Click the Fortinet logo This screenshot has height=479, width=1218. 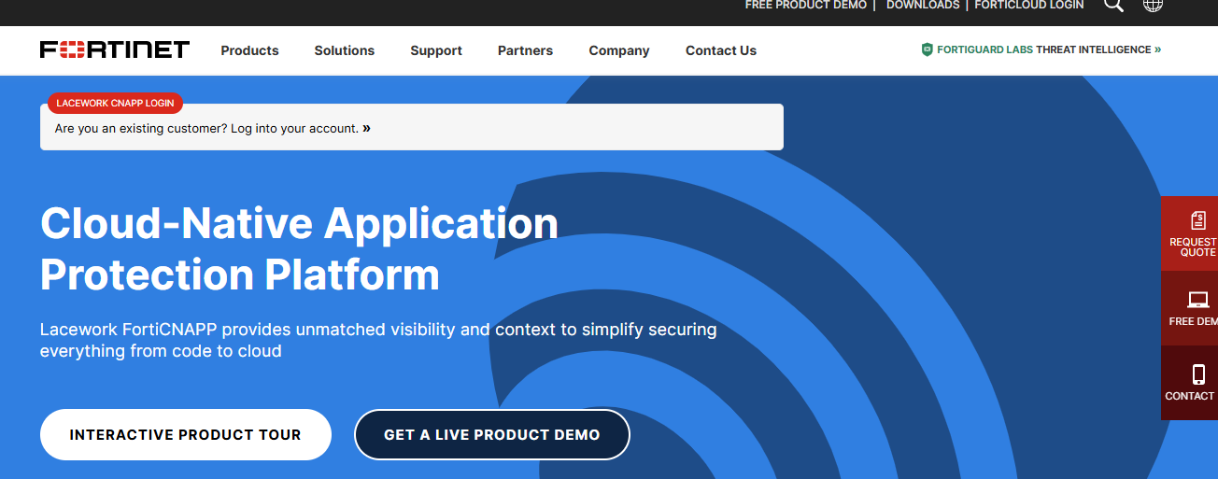[x=115, y=49]
